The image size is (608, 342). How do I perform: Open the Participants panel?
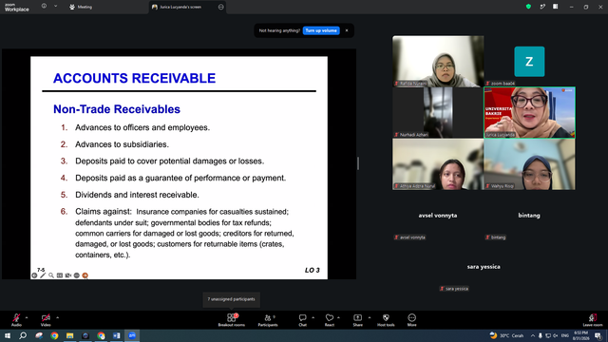[268, 320]
